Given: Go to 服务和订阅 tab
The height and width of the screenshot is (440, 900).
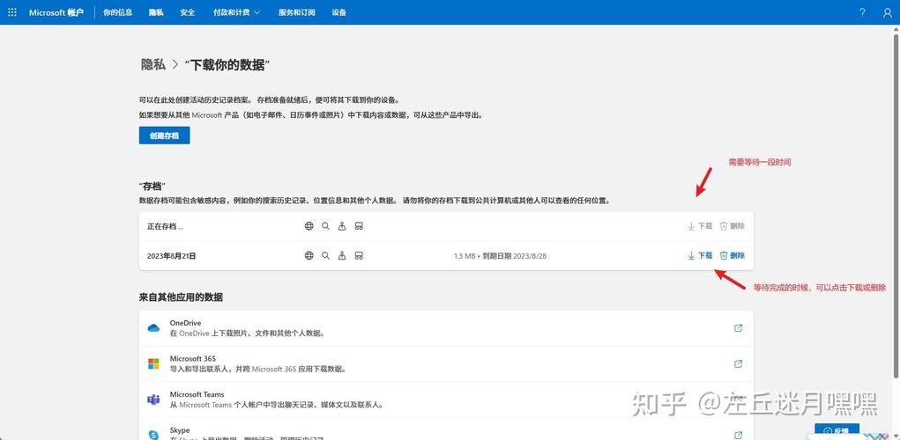Looking at the screenshot, I should pos(297,12).
